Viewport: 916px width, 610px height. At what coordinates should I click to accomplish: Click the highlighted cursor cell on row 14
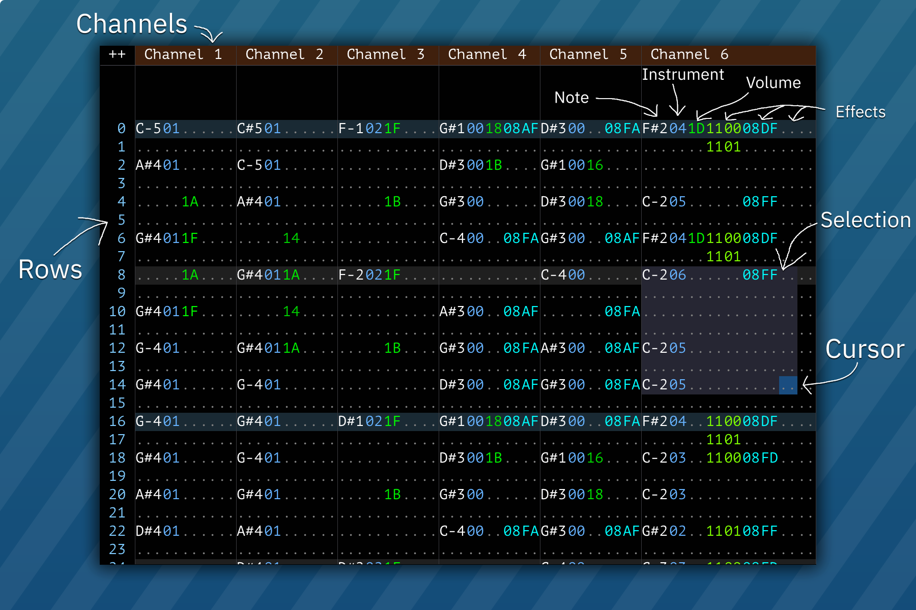pyautogui.click(x=788, y=385)
